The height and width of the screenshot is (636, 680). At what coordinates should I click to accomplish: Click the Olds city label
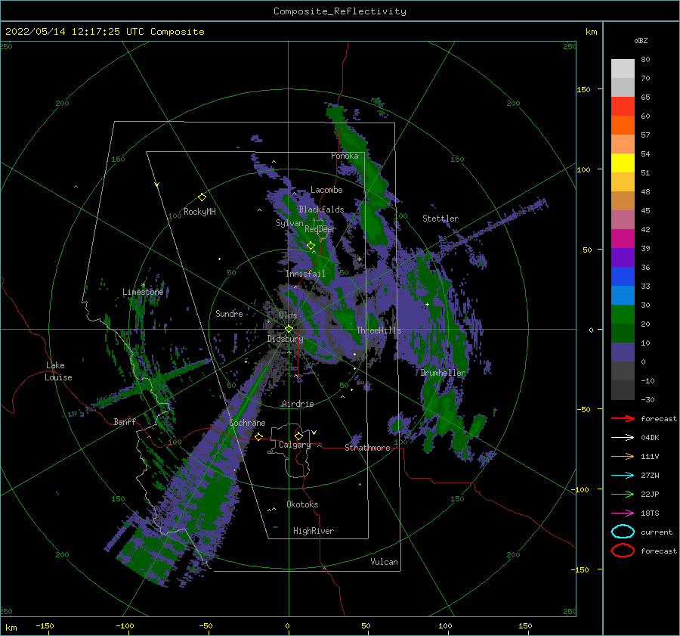[288, 315]
